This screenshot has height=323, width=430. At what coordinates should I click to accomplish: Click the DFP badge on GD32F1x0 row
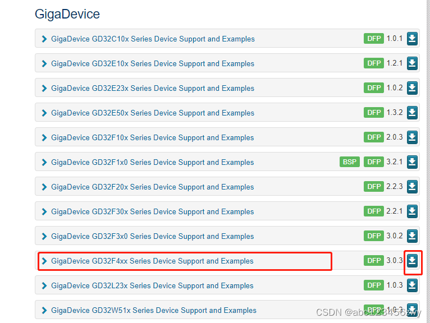[374, 162]
